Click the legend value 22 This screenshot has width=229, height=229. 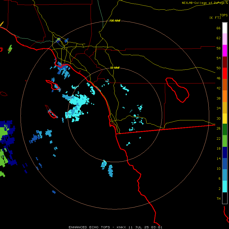[219, 139]
